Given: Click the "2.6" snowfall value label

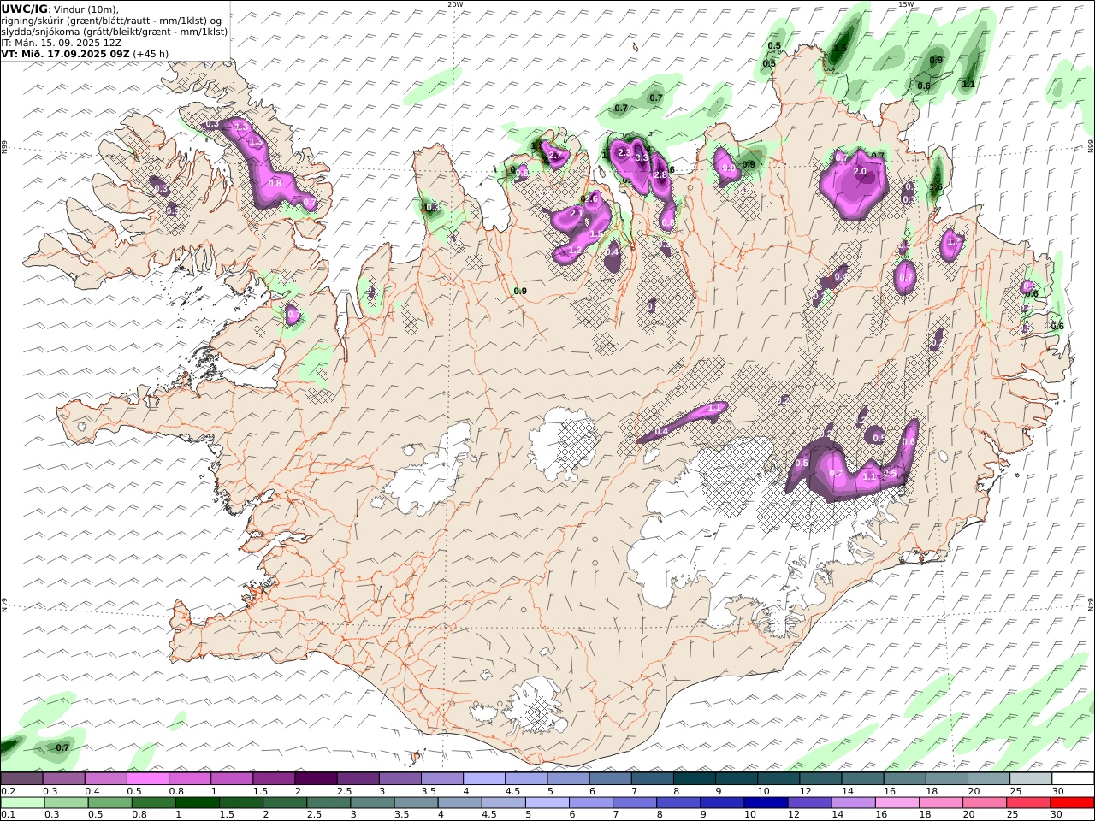Looking at the screenshot, I should (x=590, y=199).
